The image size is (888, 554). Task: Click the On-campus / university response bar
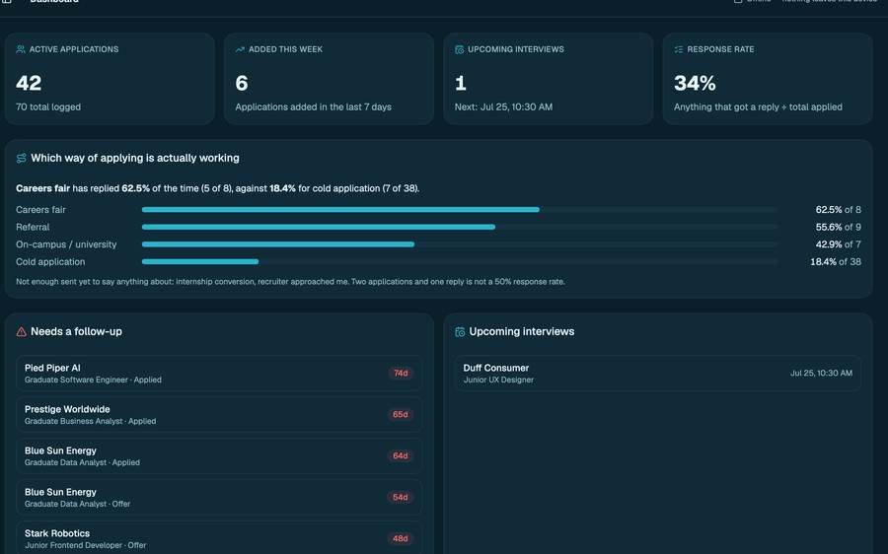pos(460,244)
